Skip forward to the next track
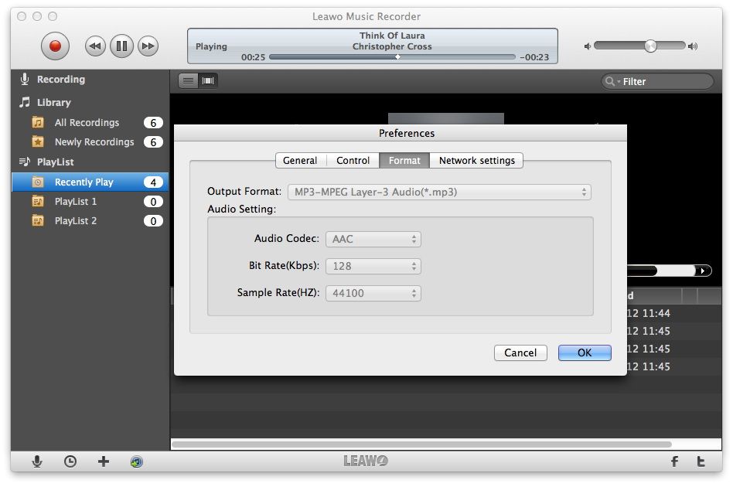Screen dimensions: 733x487 coord(148,46)
